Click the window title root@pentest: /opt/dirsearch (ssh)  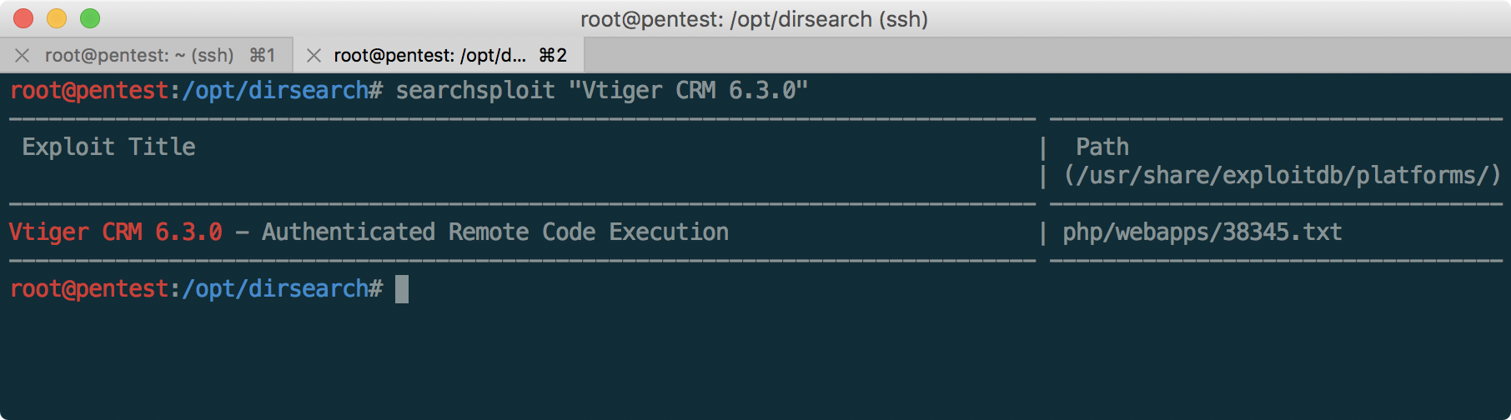[x=754, y=19]
